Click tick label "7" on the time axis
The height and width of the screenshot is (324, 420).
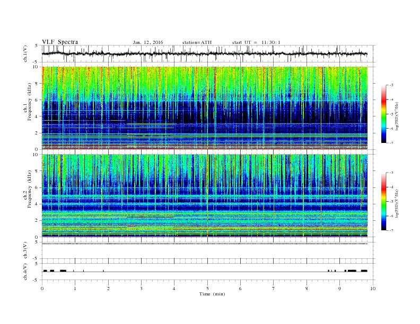tap(274, 289)
